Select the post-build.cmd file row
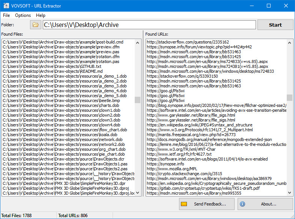The width and height of the screenshot is (295, 219). (68, 42)
